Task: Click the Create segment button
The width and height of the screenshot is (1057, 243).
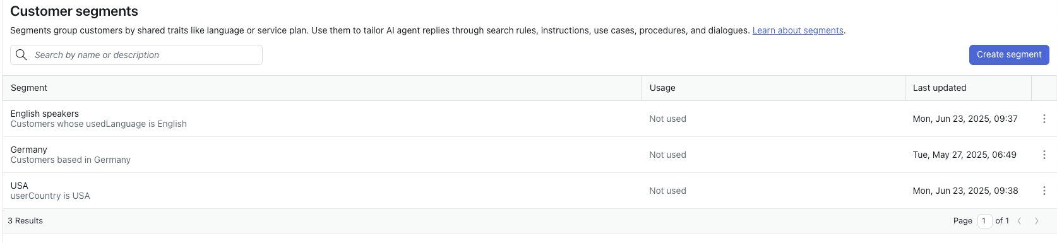Action: point(1009,55)
